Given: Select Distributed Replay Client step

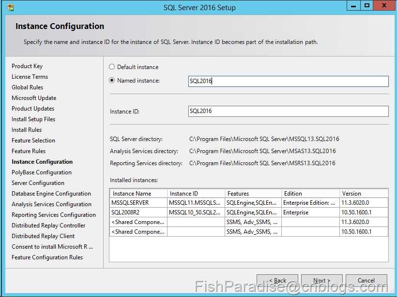Looking at the screenshot, I should click(x=43, y=236).
